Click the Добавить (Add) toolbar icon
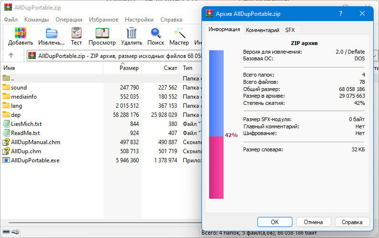This screenshot has height=238, width=379. 20,34
